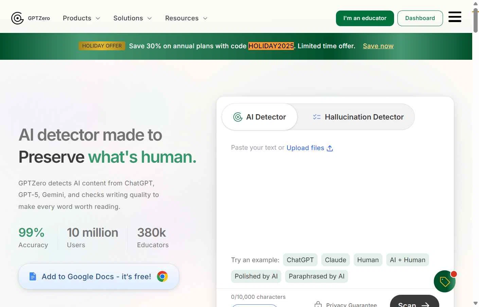Click the Privacy Guarantee label
Viewport: 479px width, 307px height.
(x=352, y=305)
